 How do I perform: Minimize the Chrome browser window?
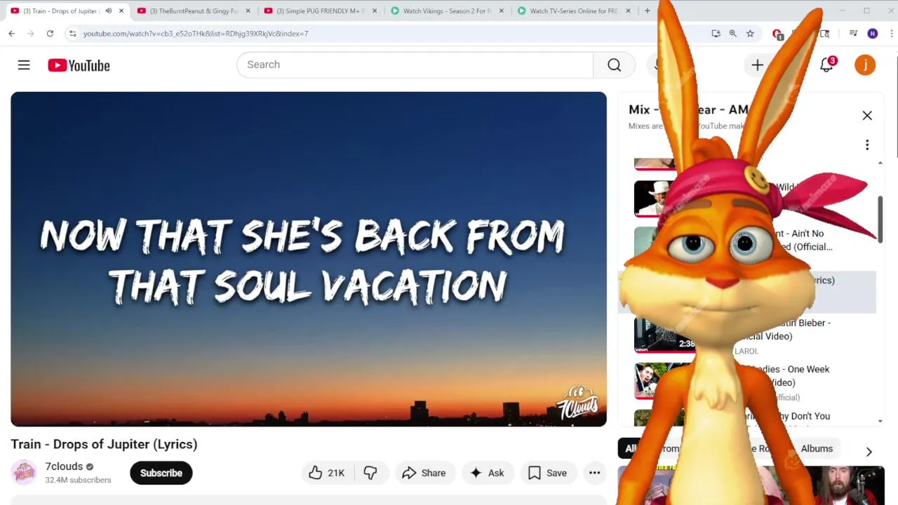pyautogui.click(x=843, y=11)
